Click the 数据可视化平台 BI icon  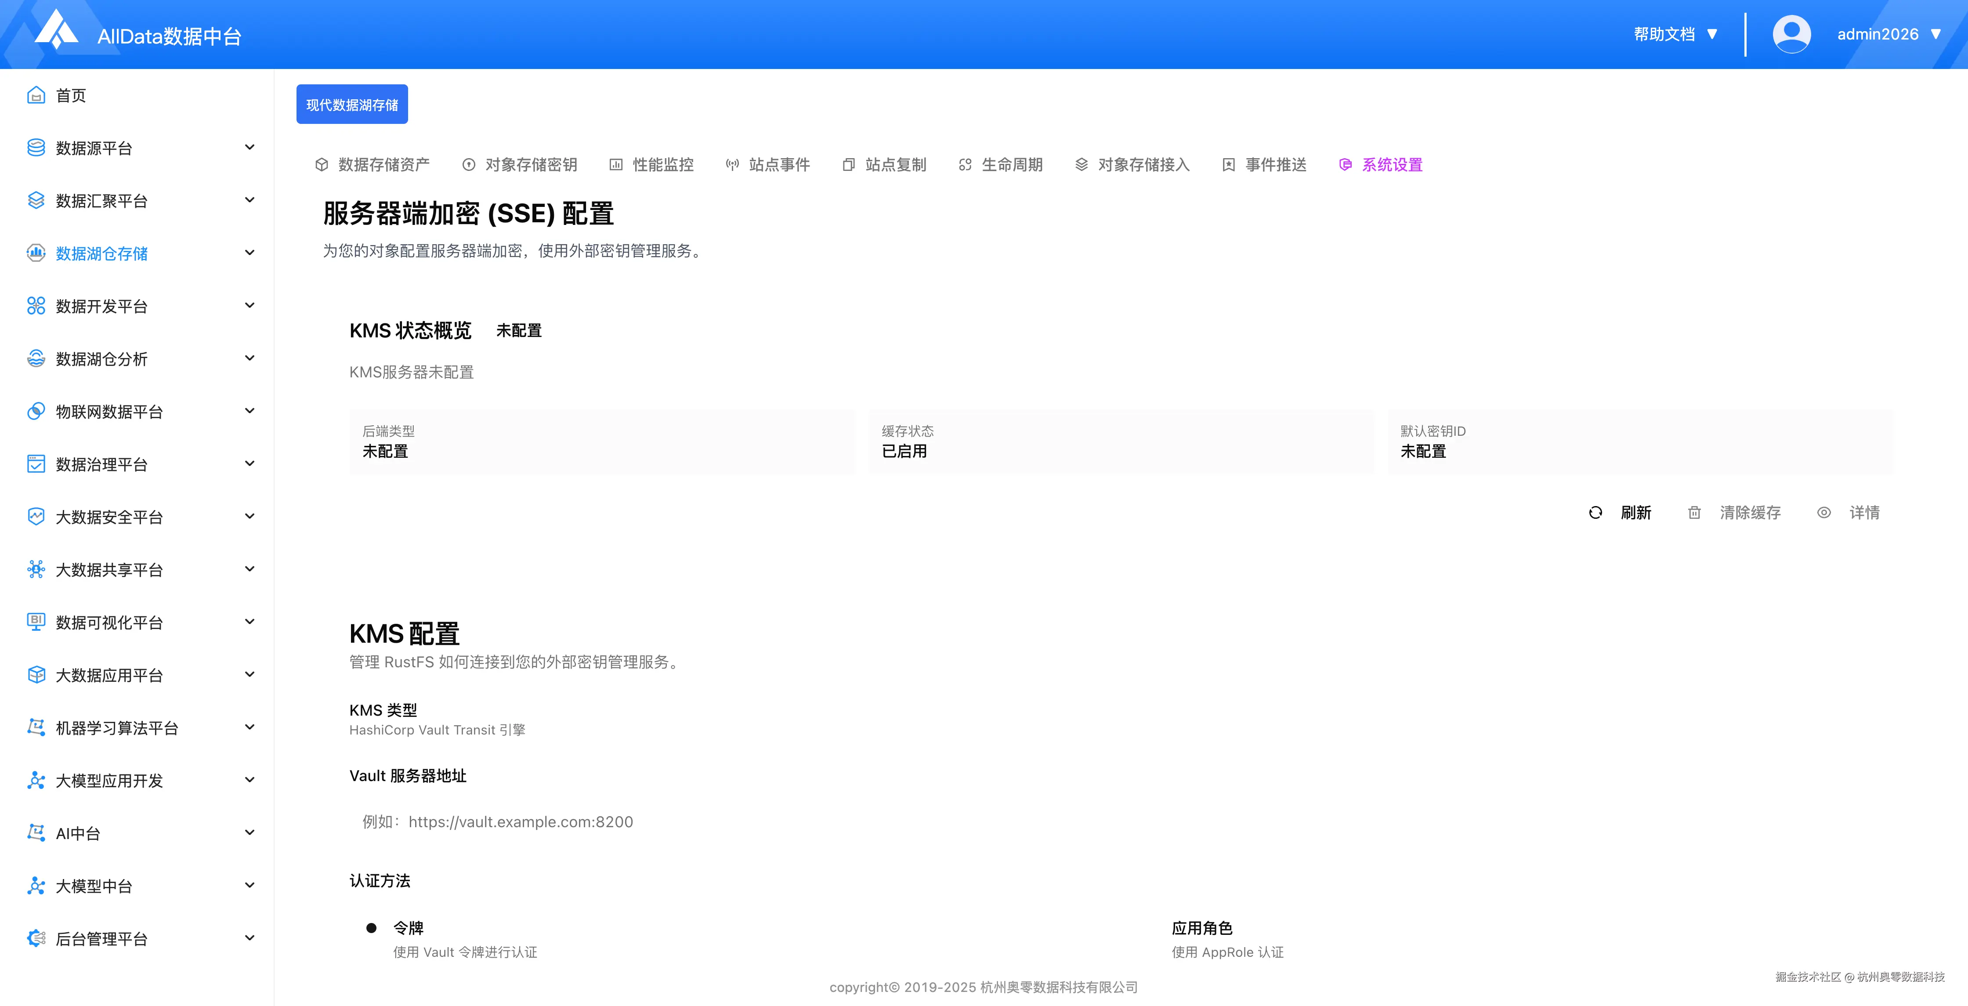click(35, 622)
